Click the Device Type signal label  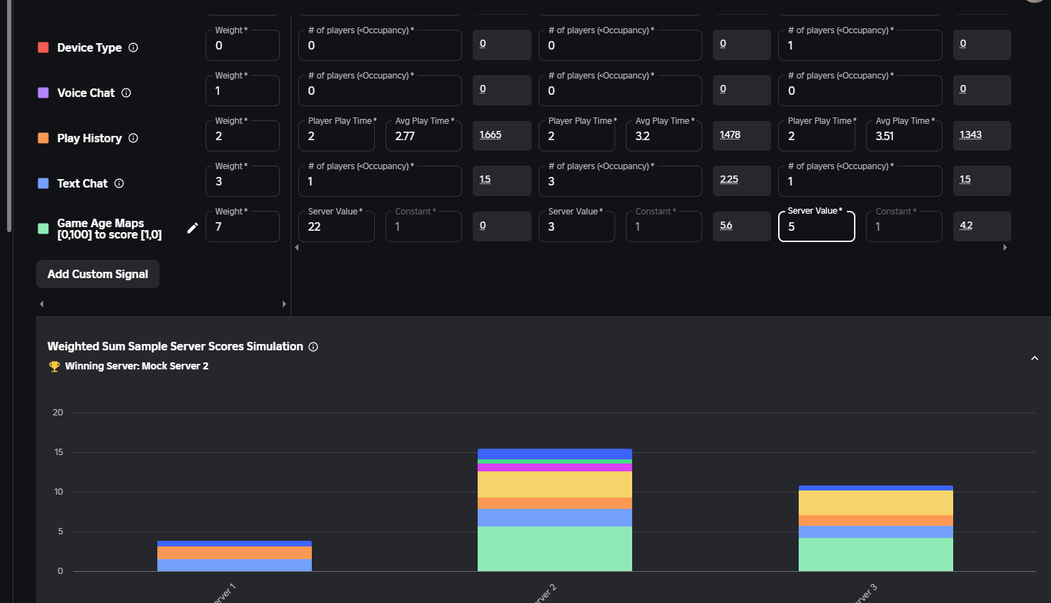89,47
